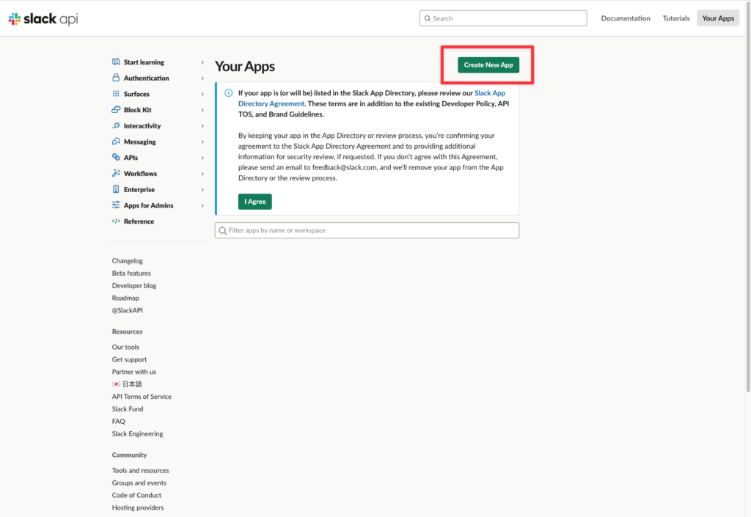This screenshot has height=517, width=751.
Task: Open Interactivity in the sidebar
Action: 142,126
